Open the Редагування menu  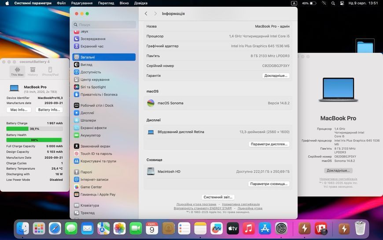tap(82, 3)
